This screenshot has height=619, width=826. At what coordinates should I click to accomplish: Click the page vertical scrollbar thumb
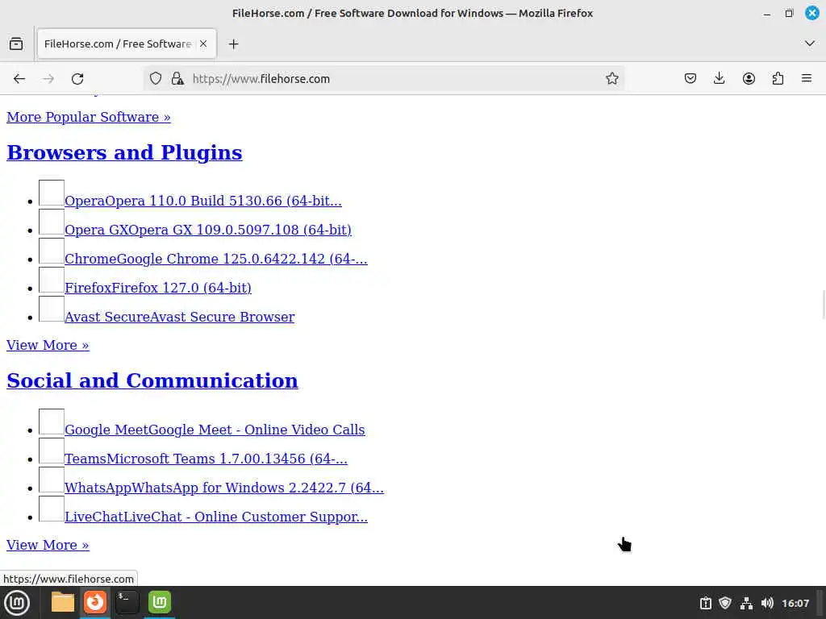point(824,304)
